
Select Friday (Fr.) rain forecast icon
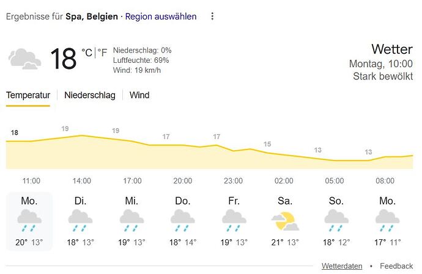(234, 220)
